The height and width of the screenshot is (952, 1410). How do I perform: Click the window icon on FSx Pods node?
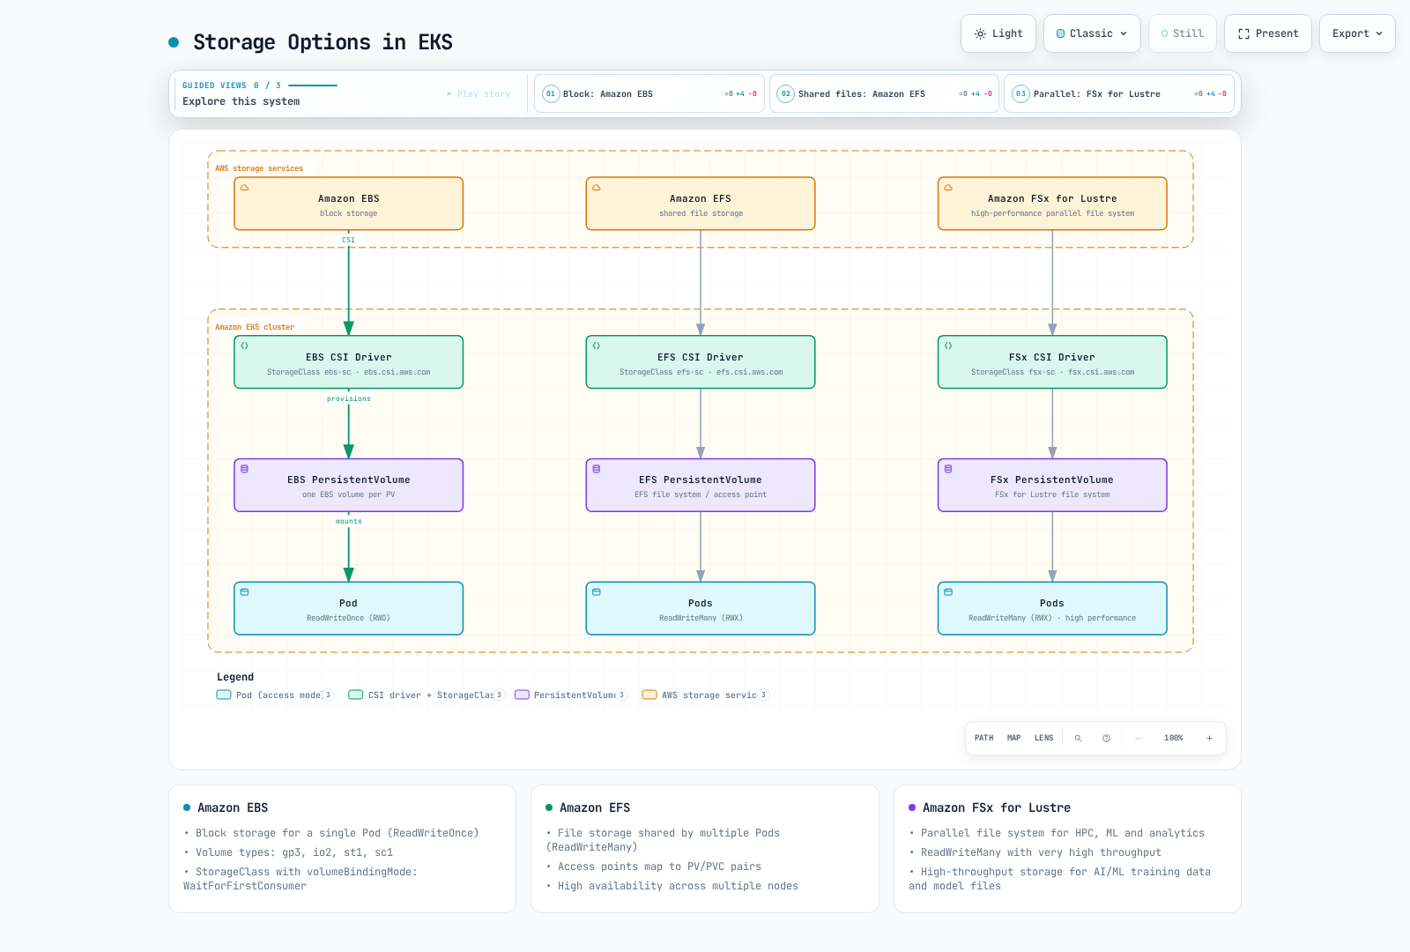click(x=948, y=592)
